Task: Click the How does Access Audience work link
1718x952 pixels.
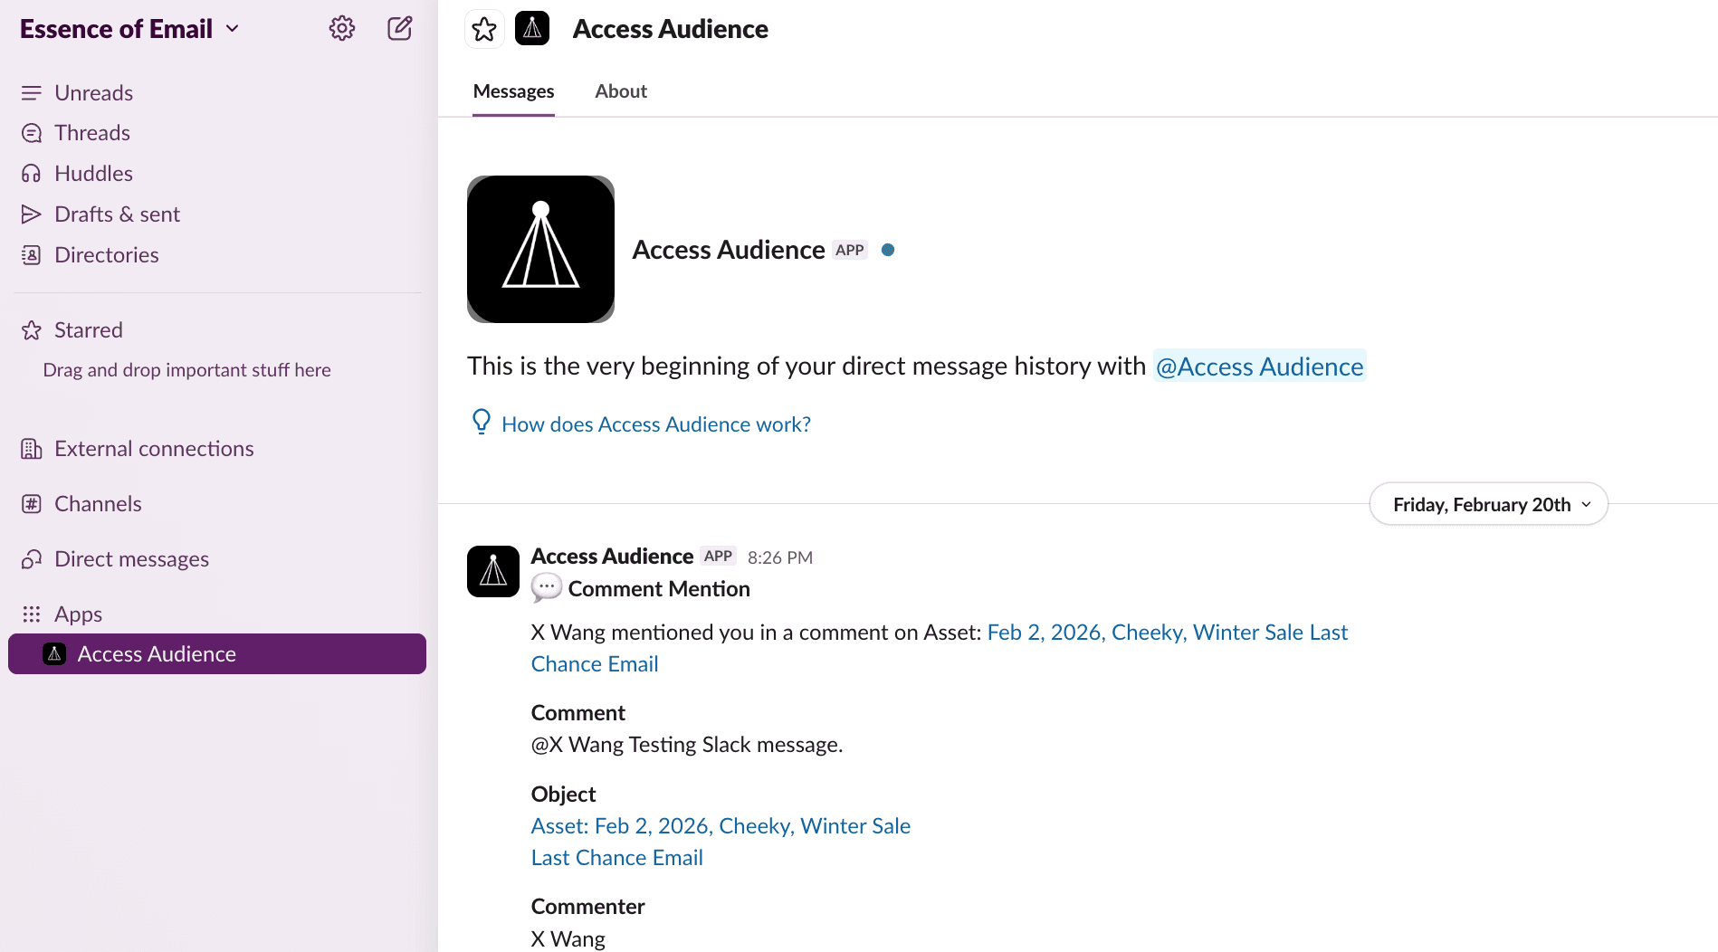Action: (655, 424)
